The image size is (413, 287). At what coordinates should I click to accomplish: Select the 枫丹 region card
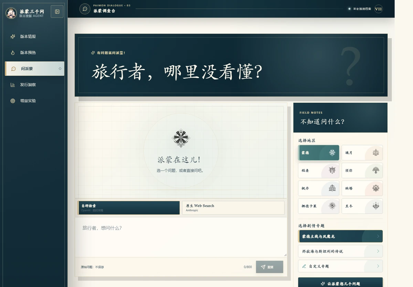point(319,188)
